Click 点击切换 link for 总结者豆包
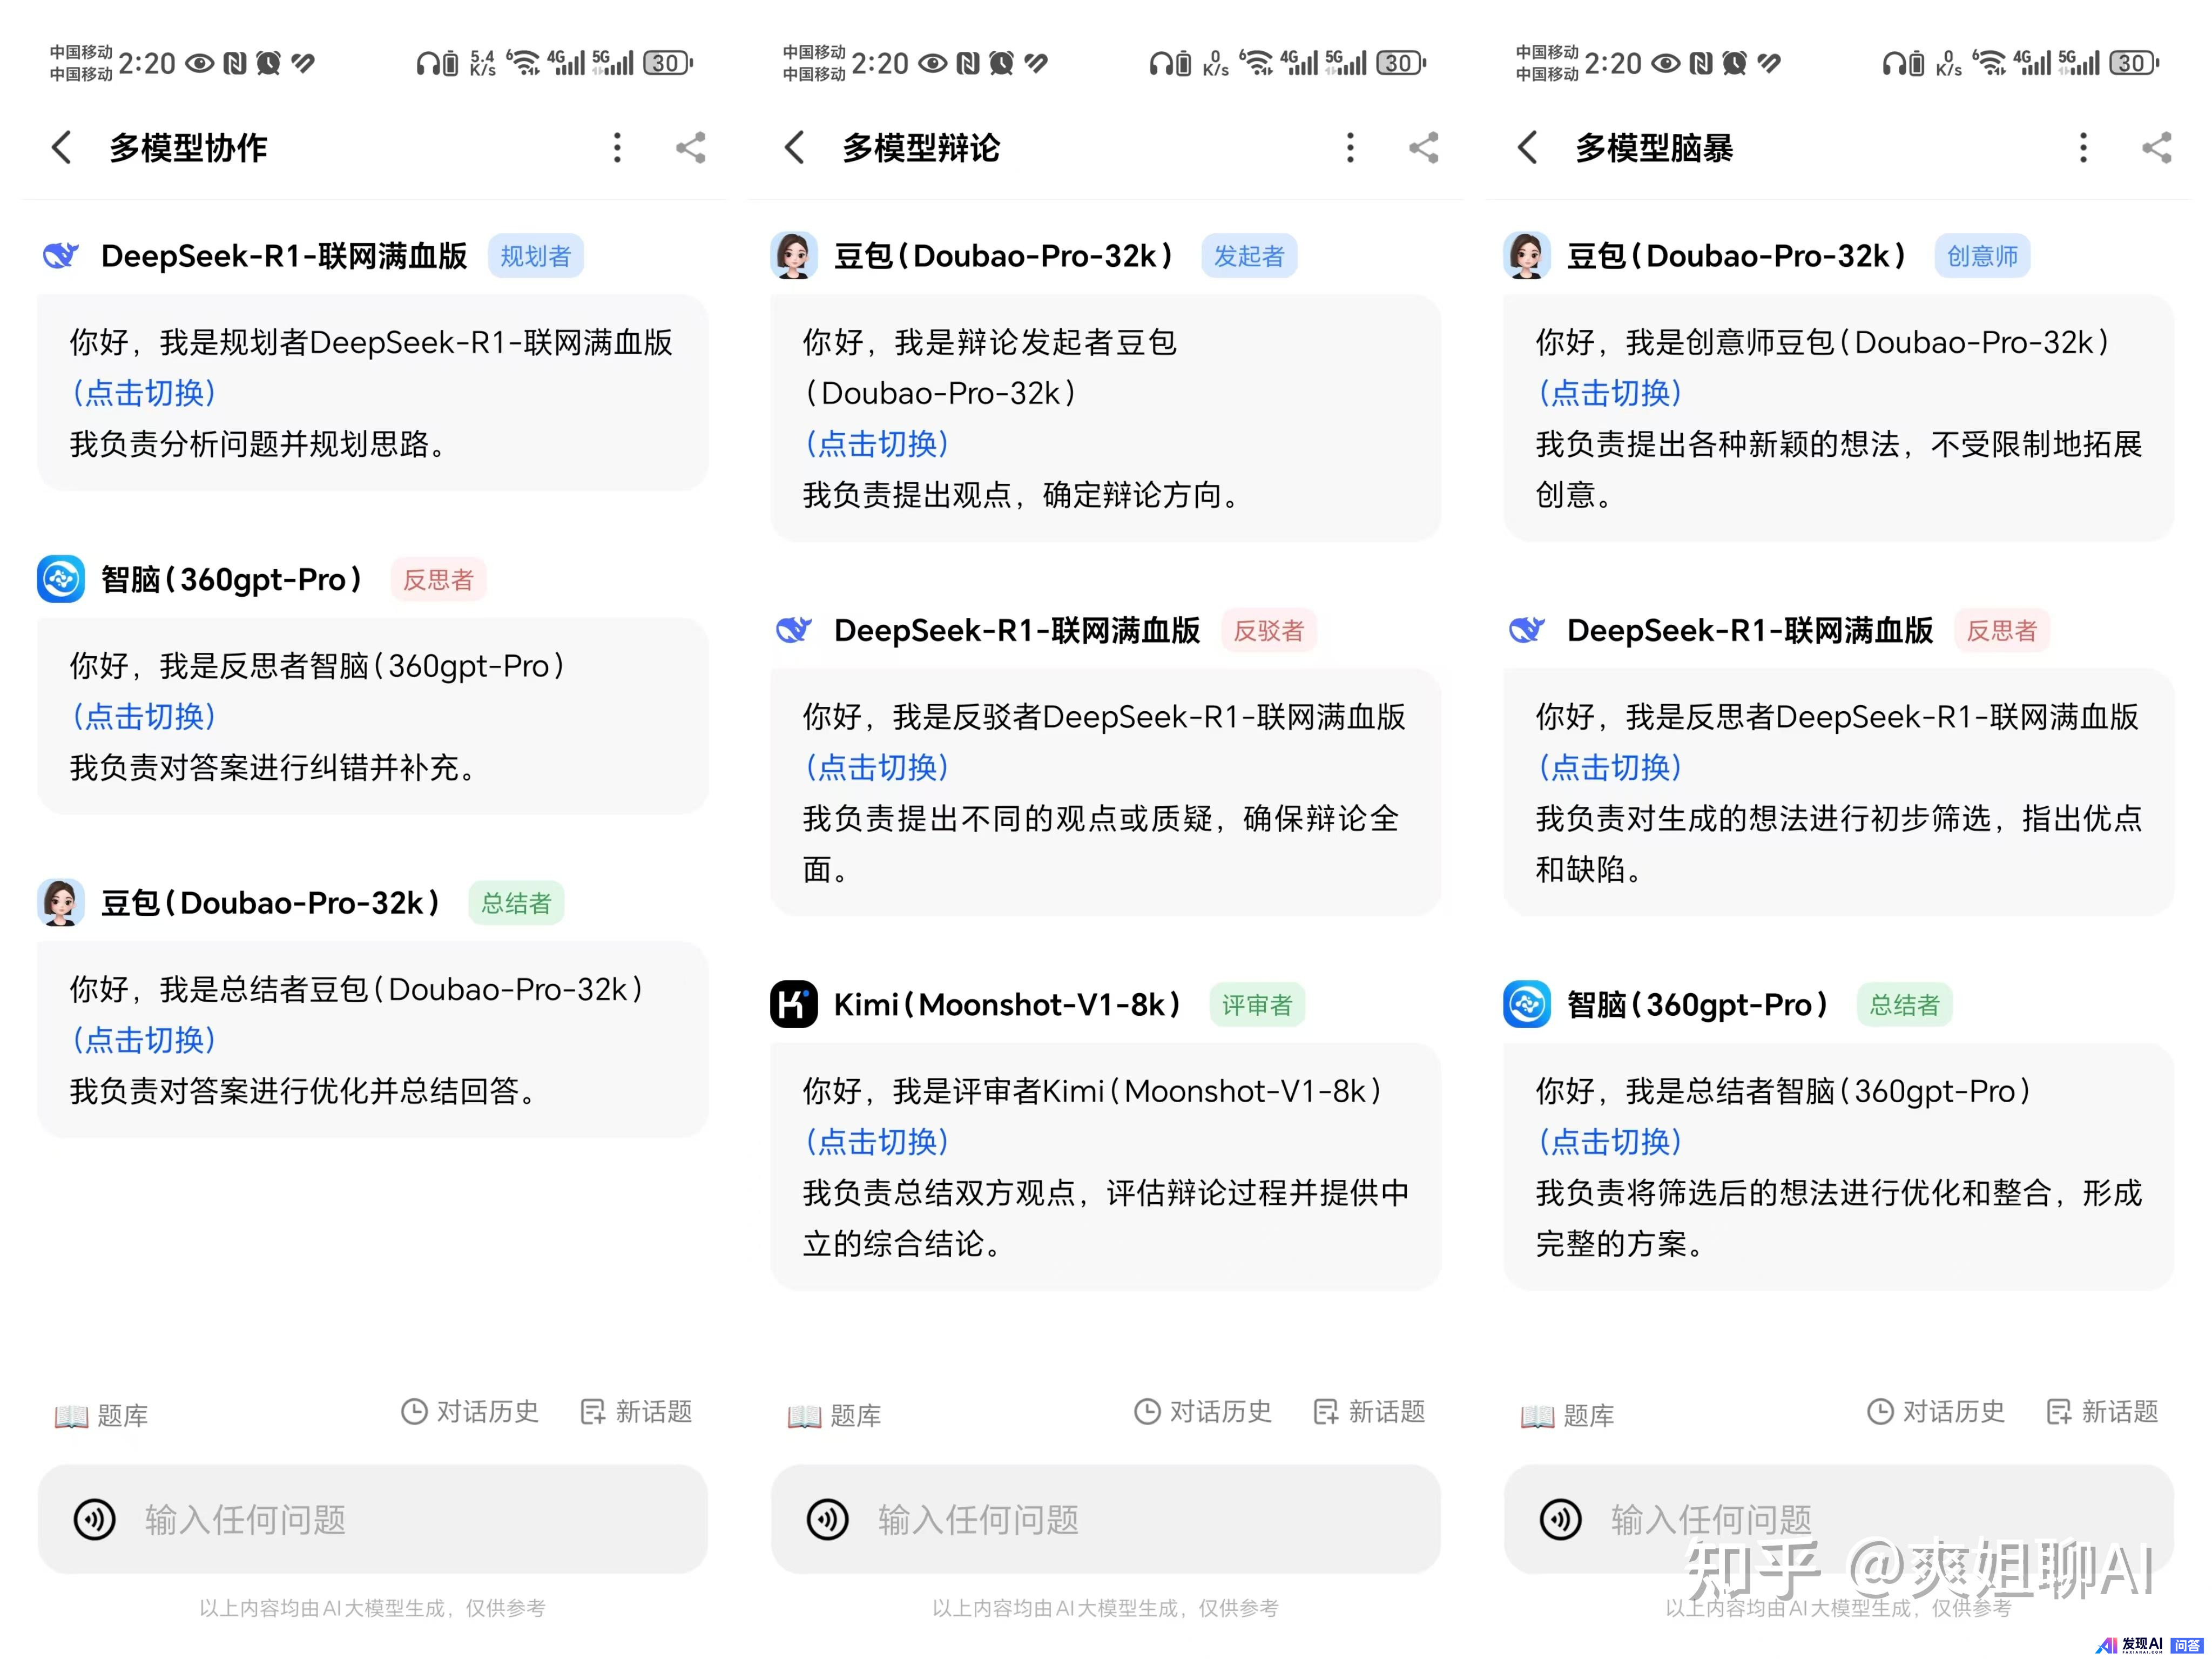The width and height of the screenshot is (2212, 1659). (x=144, y=1040)
